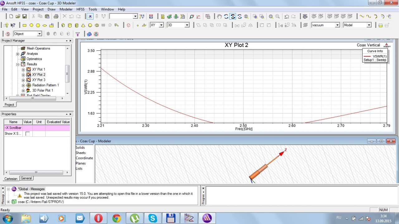Select the Draw sphere tool
The height and width of the screenshot is (224, 399).
(90, 25)
